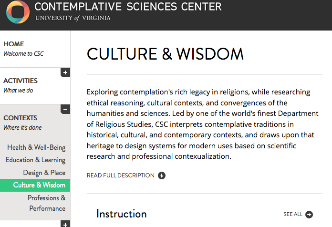Open the Home menu item
The height and width of the screenshot is (227, 332).
pos(23,49)
